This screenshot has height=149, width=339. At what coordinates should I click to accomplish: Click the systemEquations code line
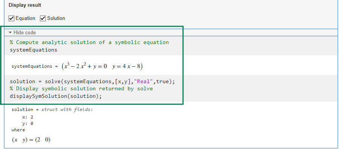(x=33, y=50)
